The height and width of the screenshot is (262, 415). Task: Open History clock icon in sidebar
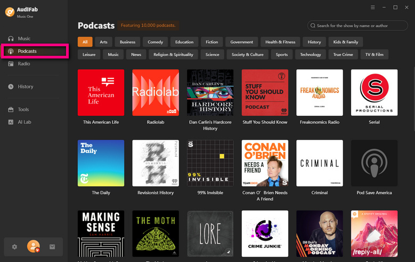(x=11, y=87)
